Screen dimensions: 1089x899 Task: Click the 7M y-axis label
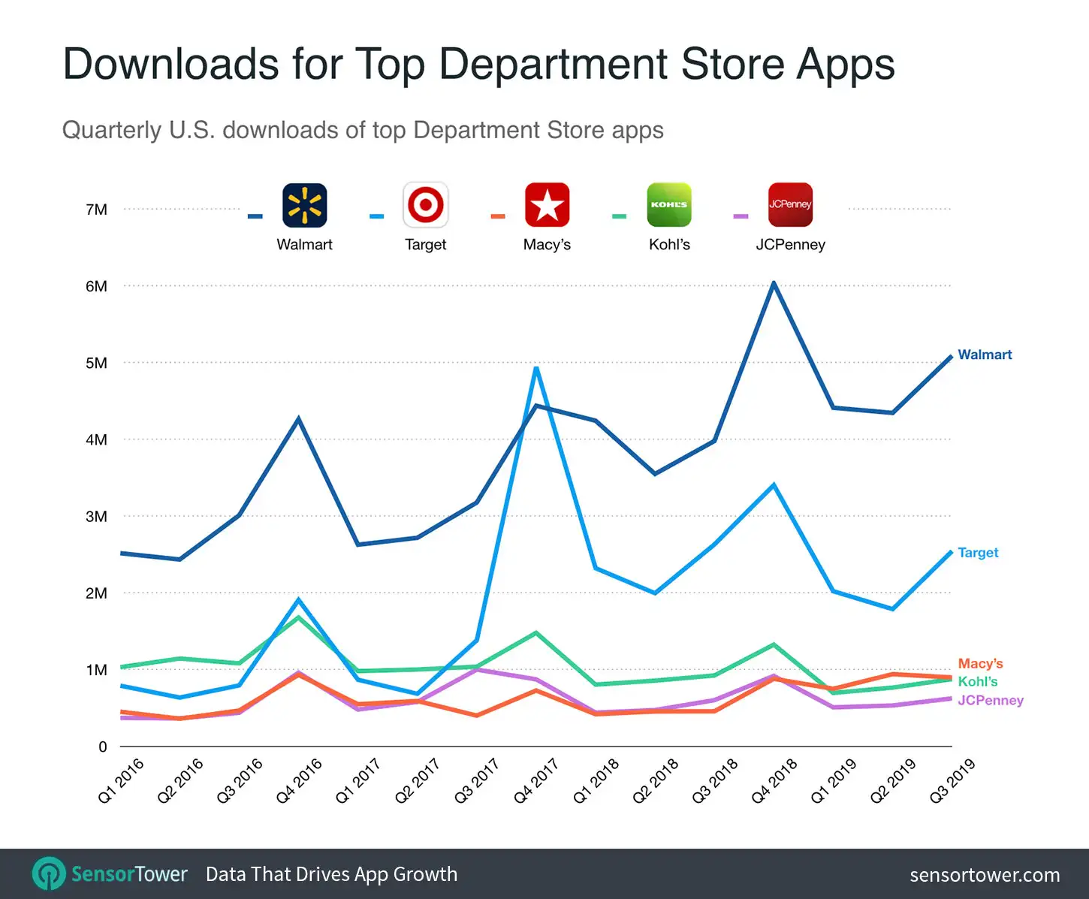tap(96, 210)
